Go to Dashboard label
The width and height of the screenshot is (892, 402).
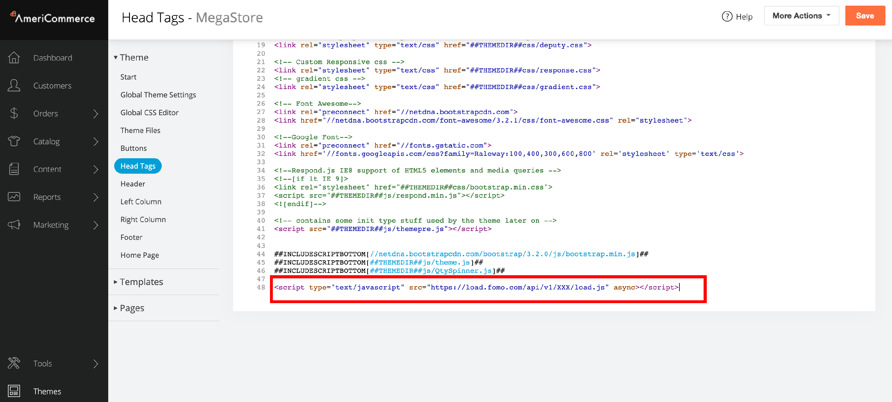(x=53, y=58)
